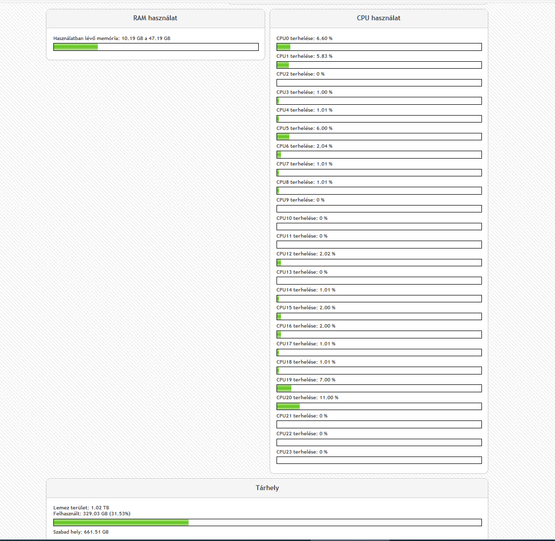Click the CPU10 terhelése: 0 % label

pos(302,218)
